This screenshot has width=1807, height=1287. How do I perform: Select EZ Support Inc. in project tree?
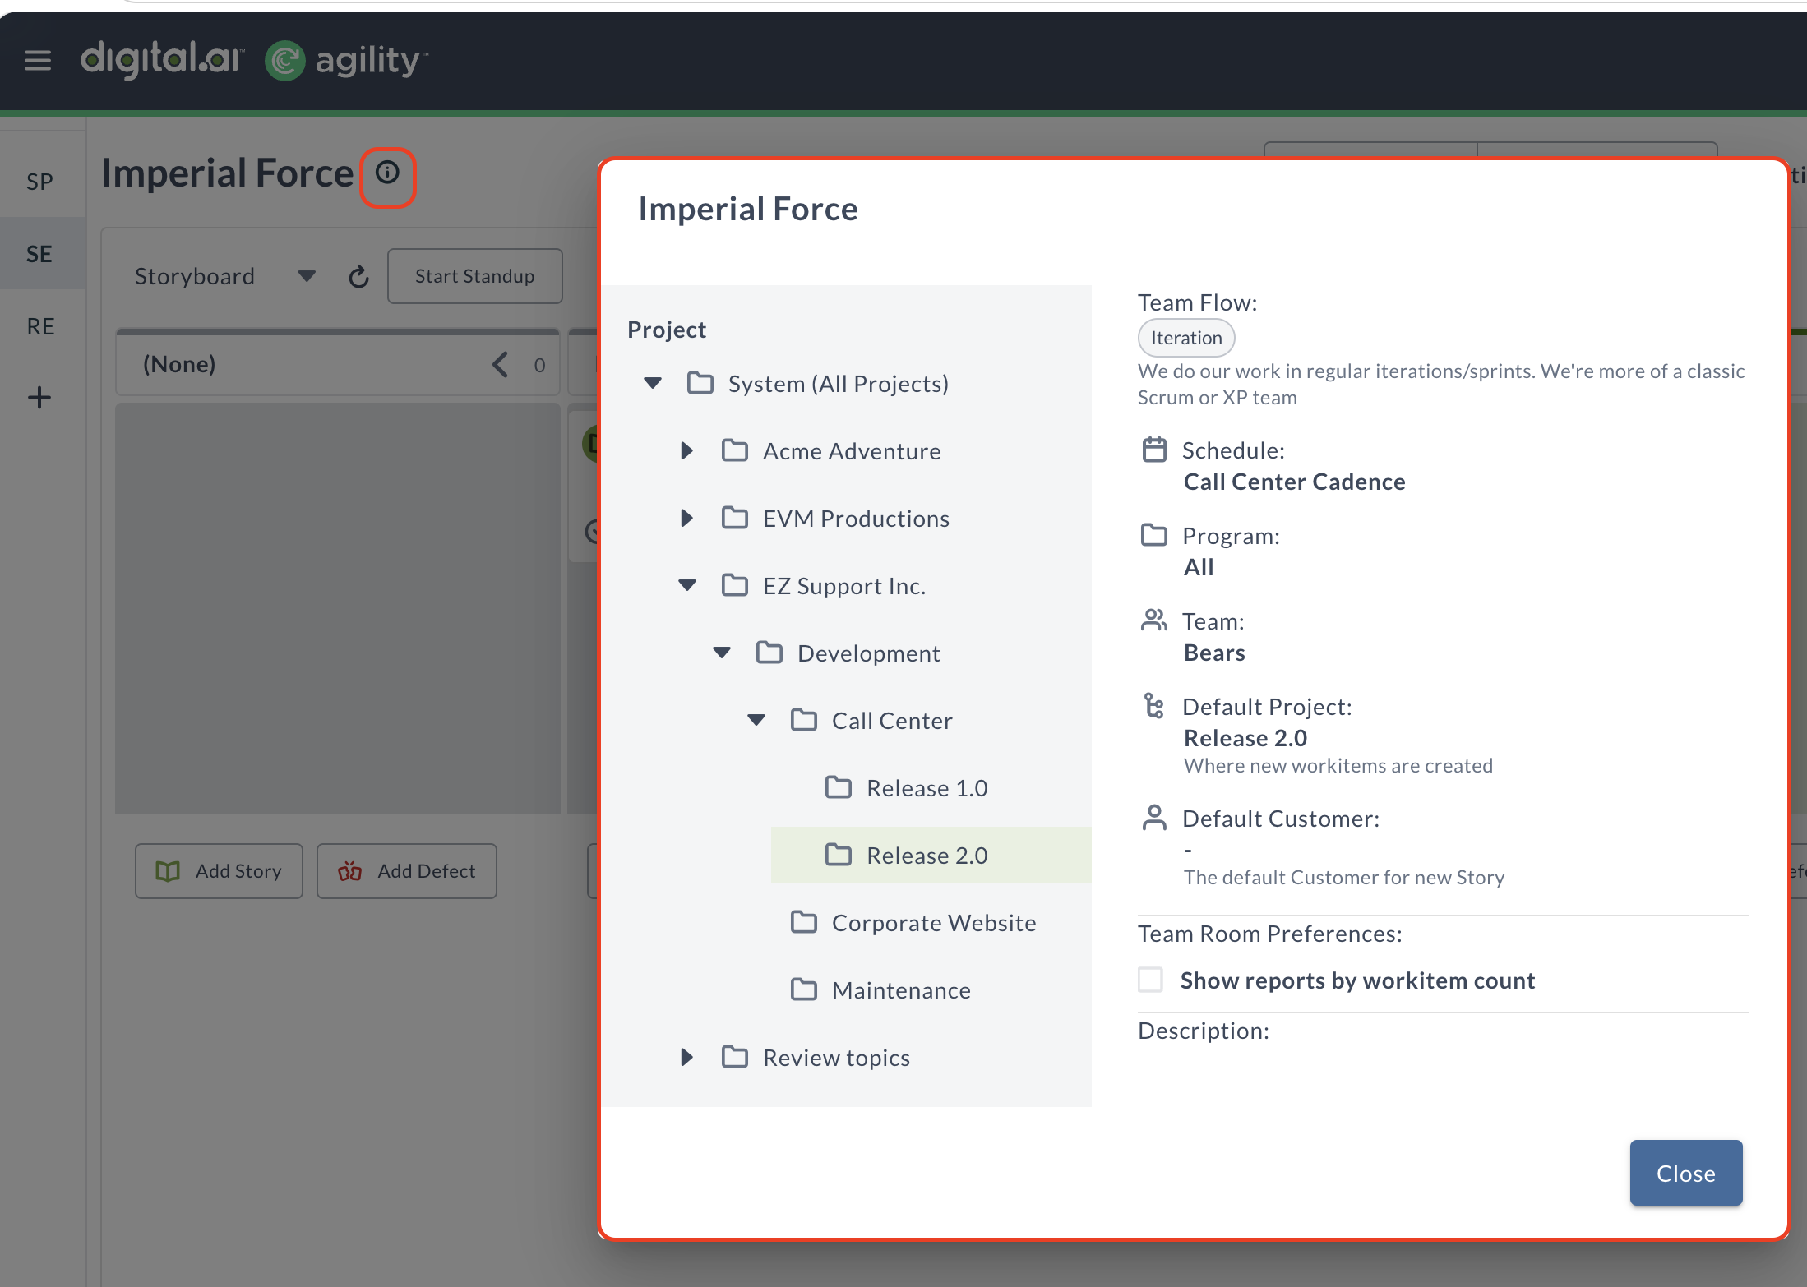(x=844, y=585)
